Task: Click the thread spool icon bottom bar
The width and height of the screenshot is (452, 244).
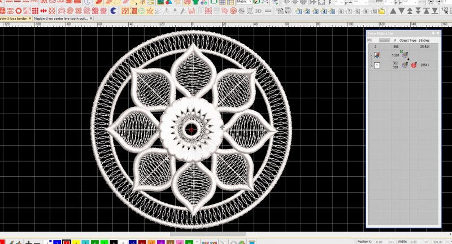Action: (x=252, y=242)
